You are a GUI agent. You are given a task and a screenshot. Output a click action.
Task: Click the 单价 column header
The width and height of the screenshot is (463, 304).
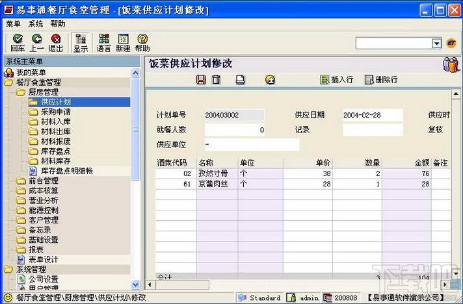pos(308,163)
